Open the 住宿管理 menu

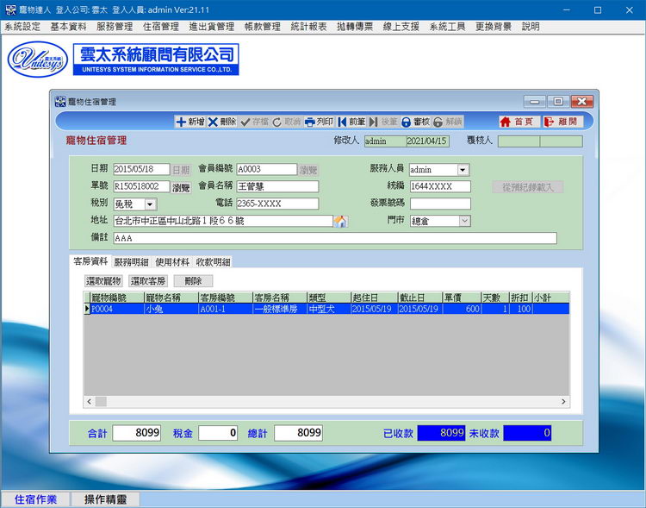(160, 27)
